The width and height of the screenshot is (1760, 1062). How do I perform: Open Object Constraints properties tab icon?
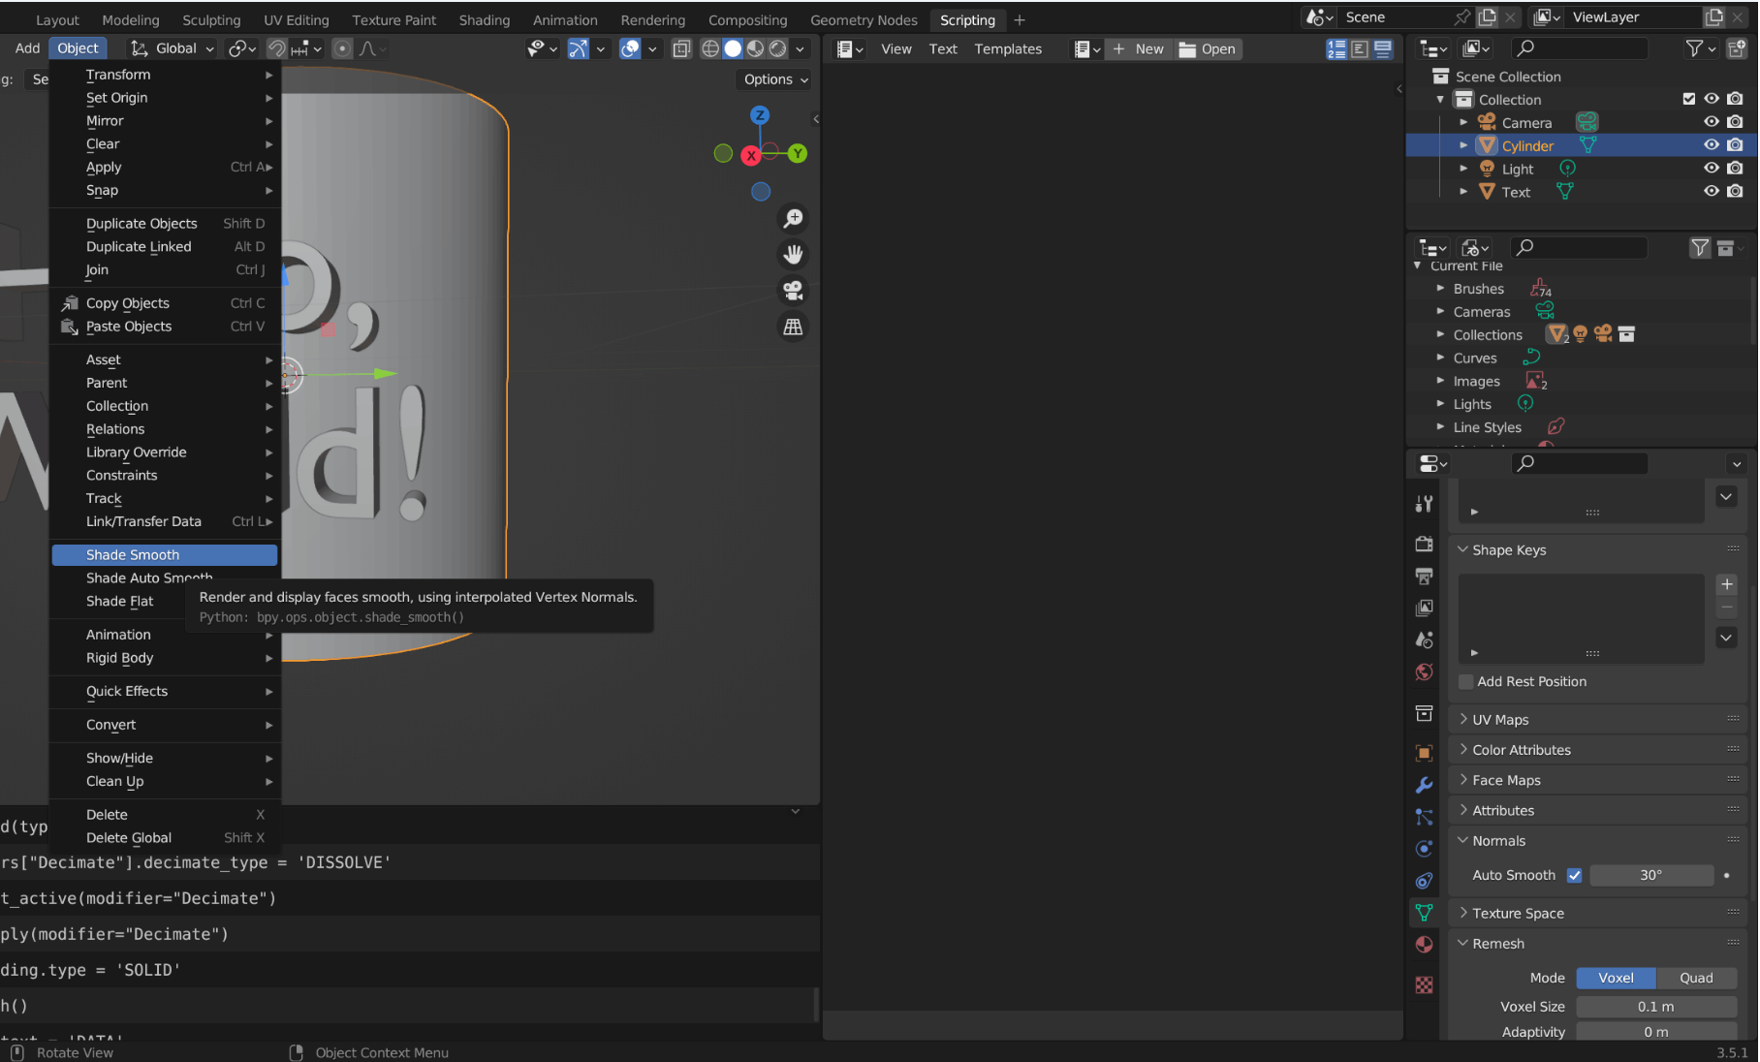click(x=1424, y=881)
